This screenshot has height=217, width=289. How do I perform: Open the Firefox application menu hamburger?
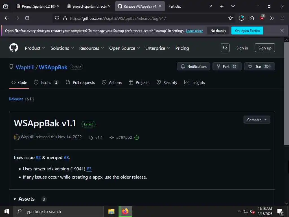(282, 18)
